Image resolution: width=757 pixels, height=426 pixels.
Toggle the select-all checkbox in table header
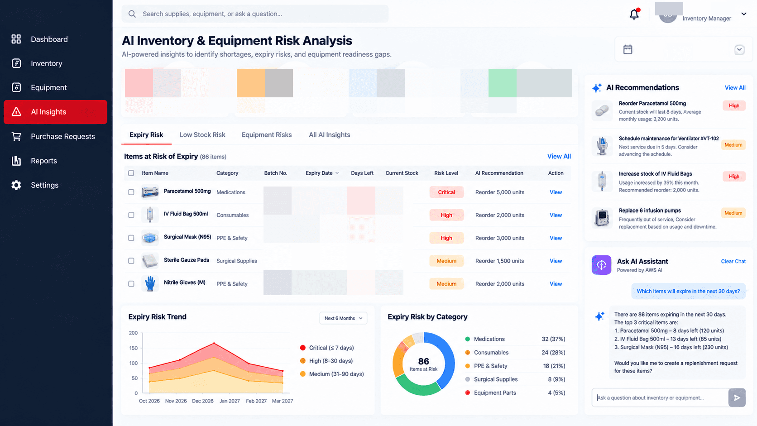[x=131, y=173]
